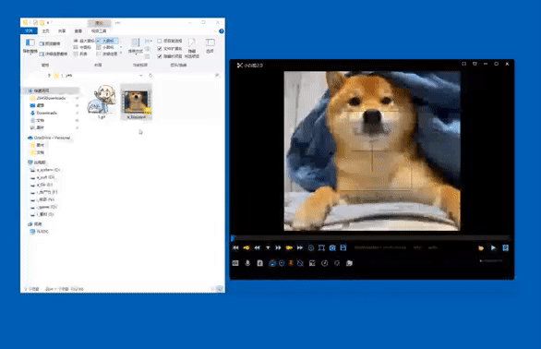
Task: Click the blue film strip icon right of play
Action: pos(506,247)
